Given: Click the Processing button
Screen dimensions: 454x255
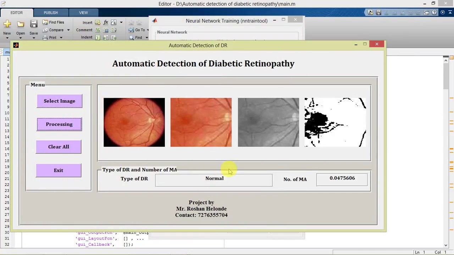Looking at the screenshot, I should tap(59, 124).
